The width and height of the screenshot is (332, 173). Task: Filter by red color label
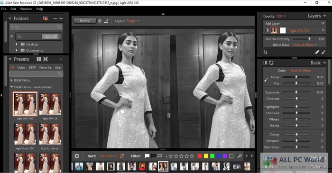pos(200,156)
